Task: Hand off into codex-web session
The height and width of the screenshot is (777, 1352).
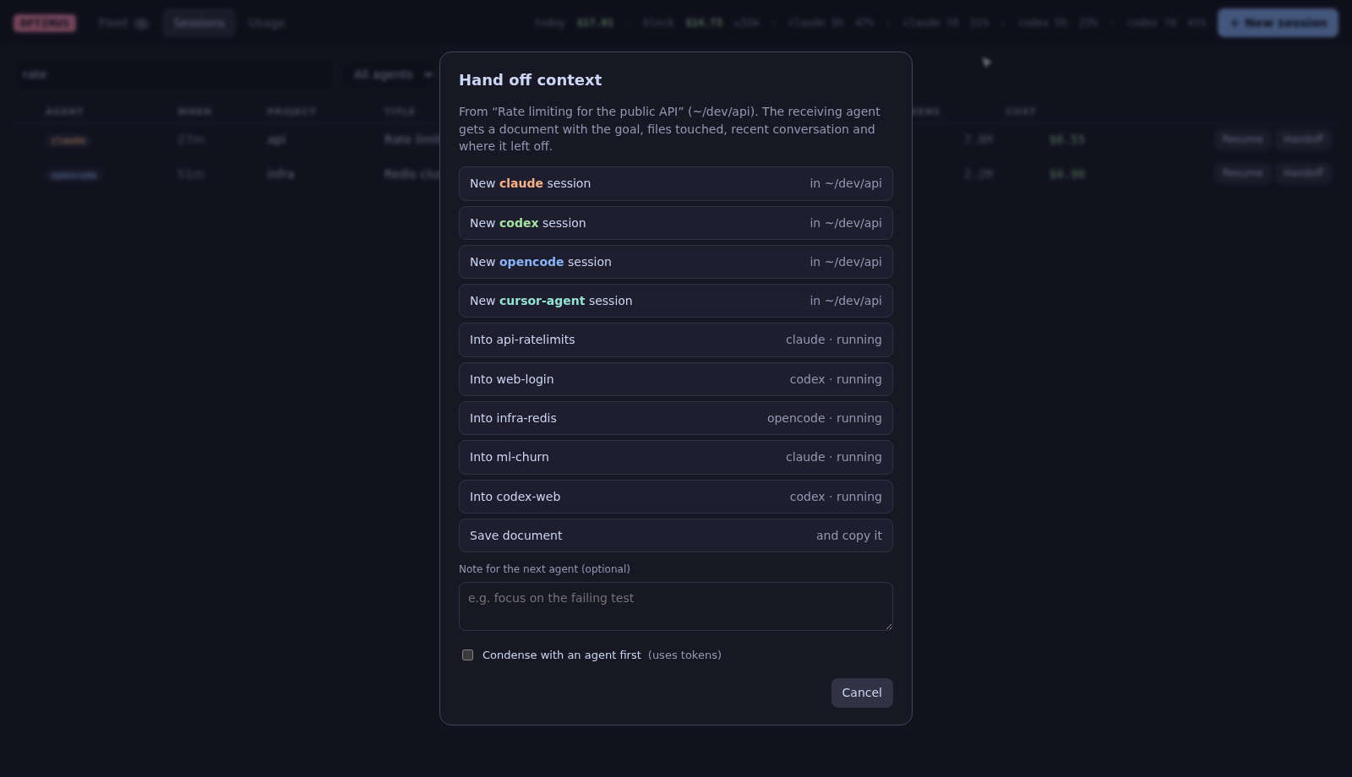Action: point(676,497)
